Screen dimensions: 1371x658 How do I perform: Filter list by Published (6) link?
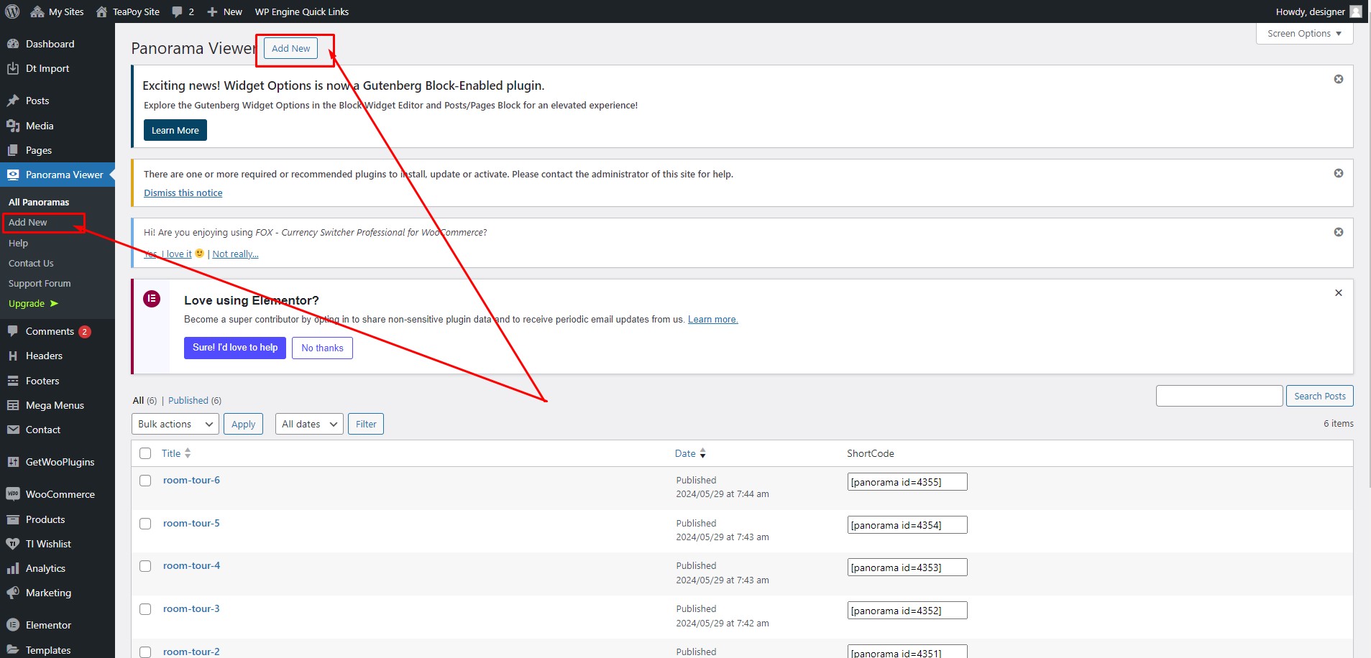[195, 400]
